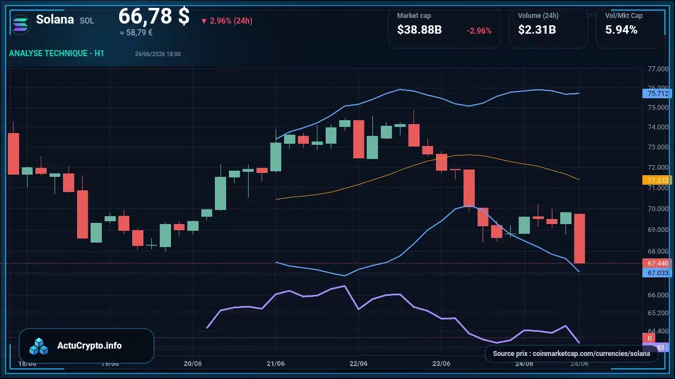Select the Solana coin name
Image resolution: width=675 pixels, height=379 pixels.
pos(55,20)
